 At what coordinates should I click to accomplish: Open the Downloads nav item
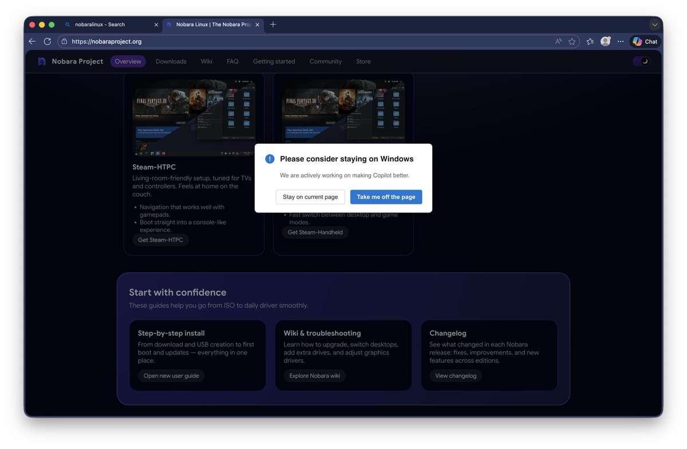coord(171,61)
